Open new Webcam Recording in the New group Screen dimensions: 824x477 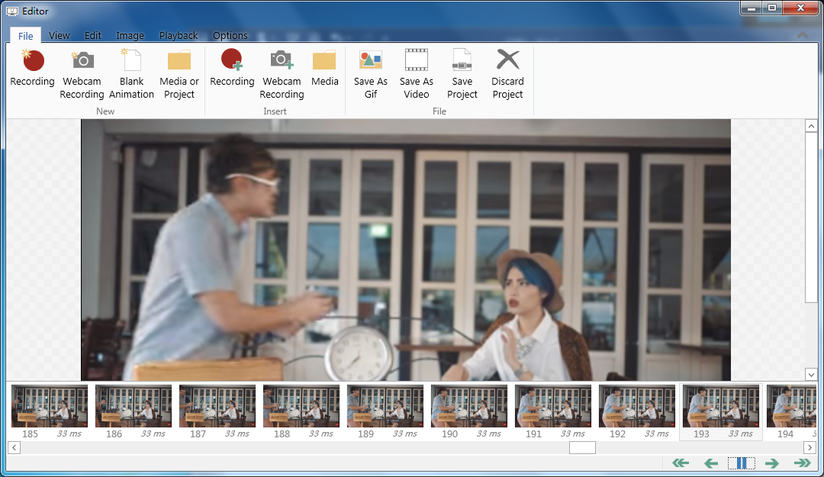pyautogui.click(x=82, y=73)
